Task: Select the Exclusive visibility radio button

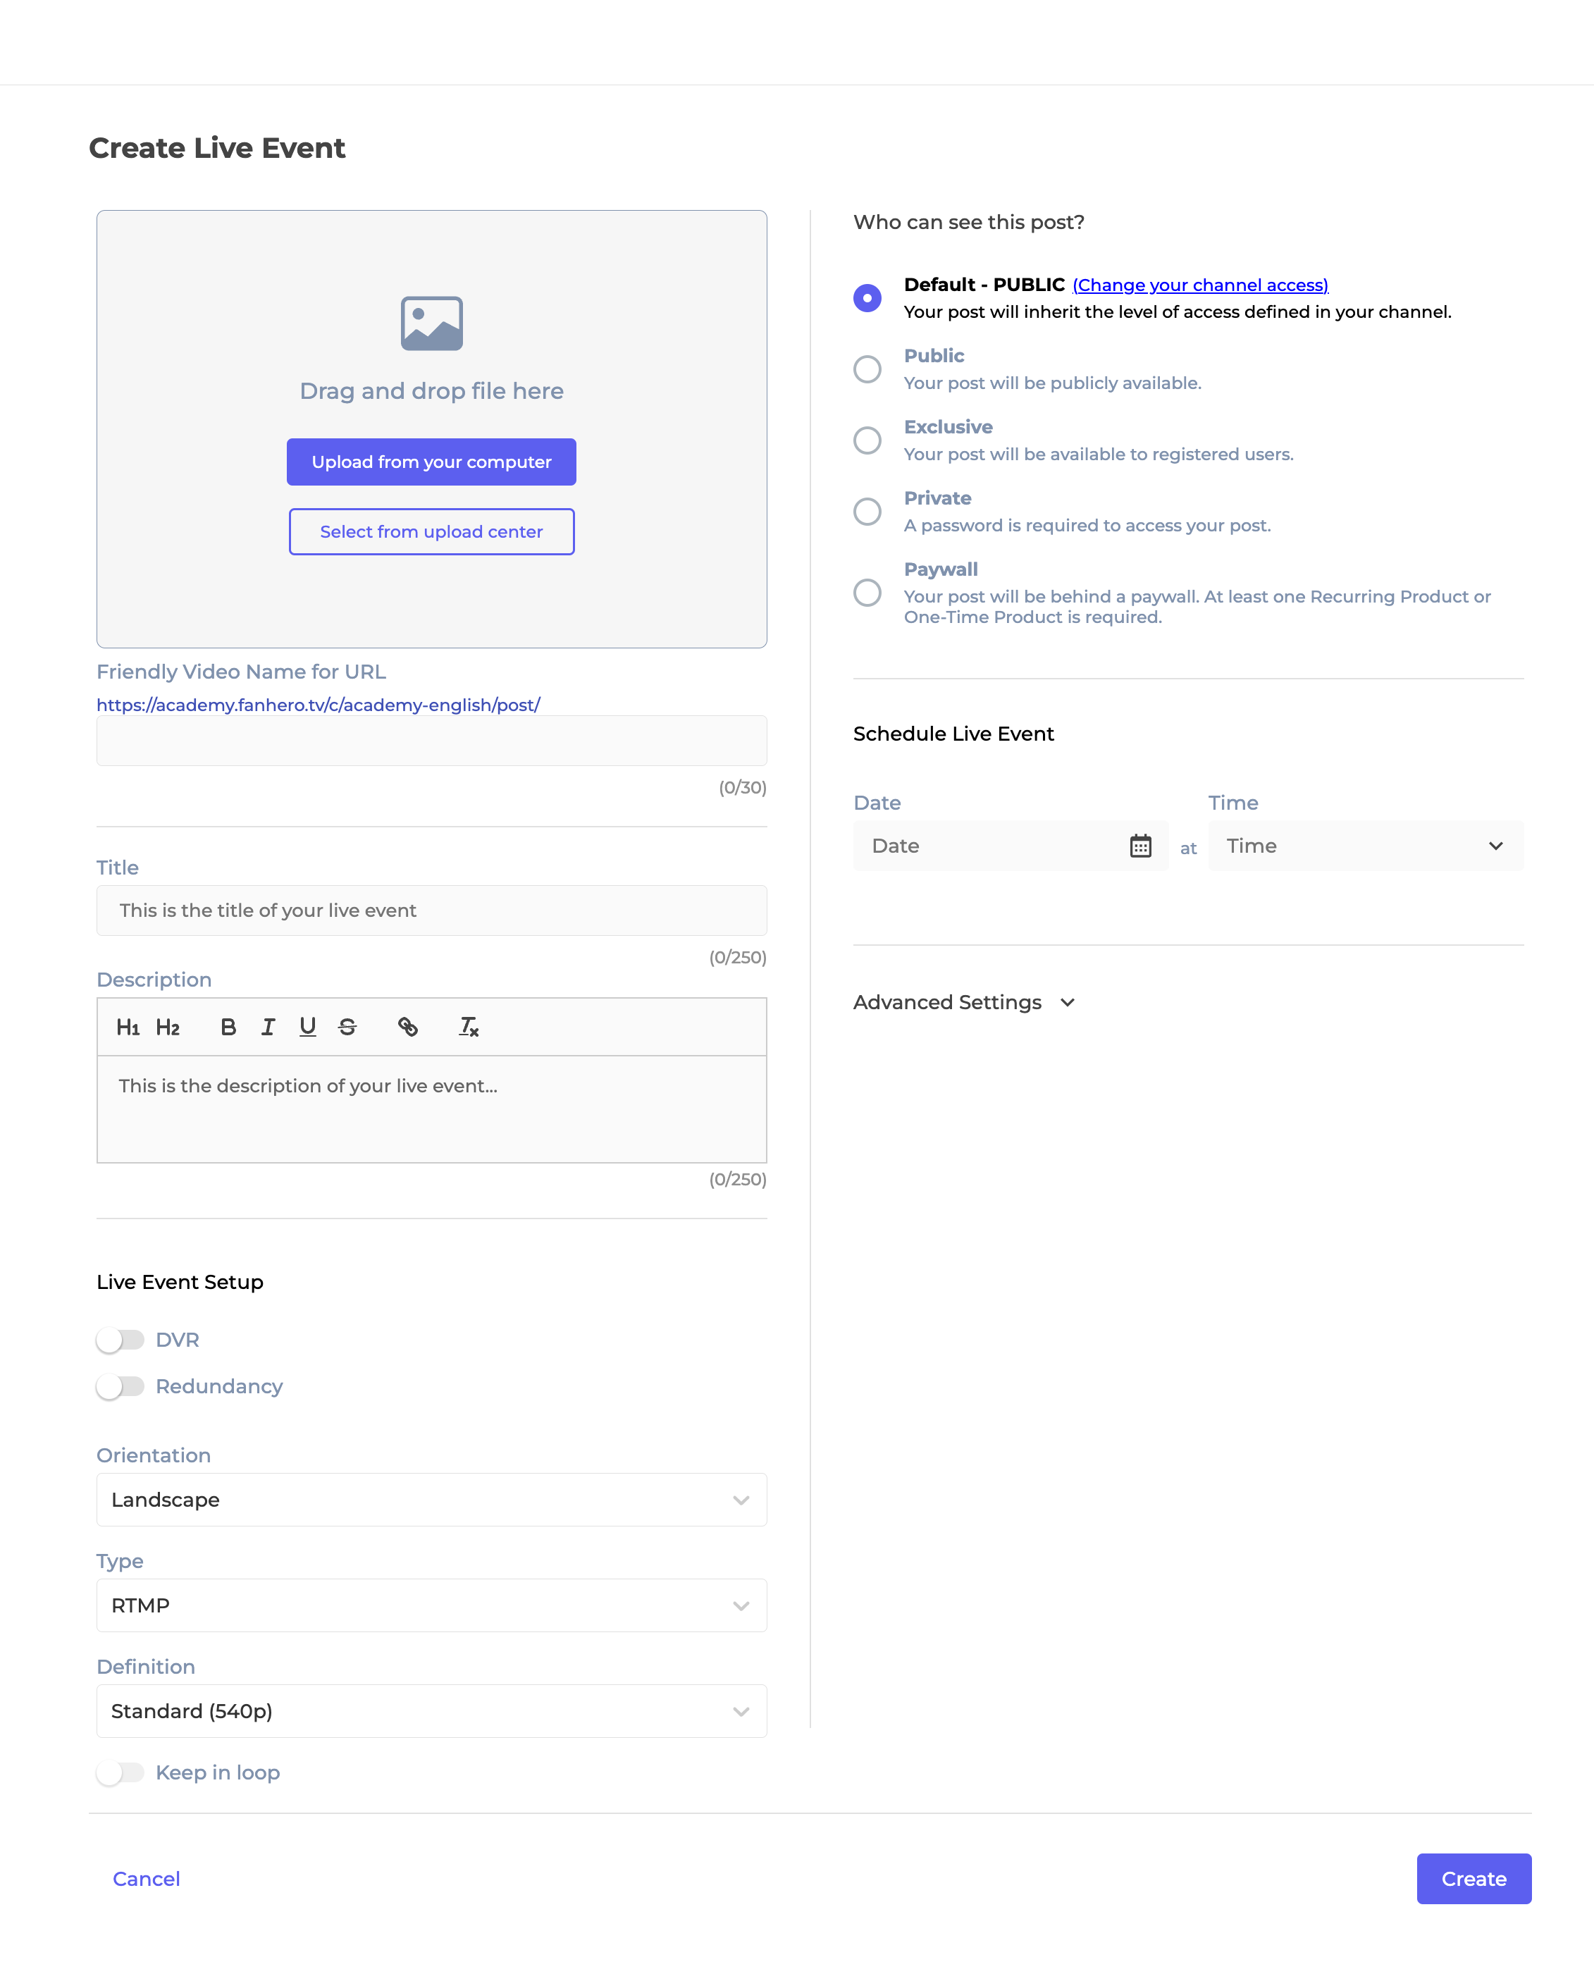Action: point(867,440)
